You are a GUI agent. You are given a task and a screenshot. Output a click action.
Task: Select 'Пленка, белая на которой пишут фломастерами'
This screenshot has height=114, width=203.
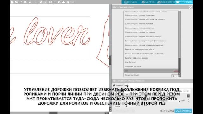pyautogui.click(x=151, y=41)
